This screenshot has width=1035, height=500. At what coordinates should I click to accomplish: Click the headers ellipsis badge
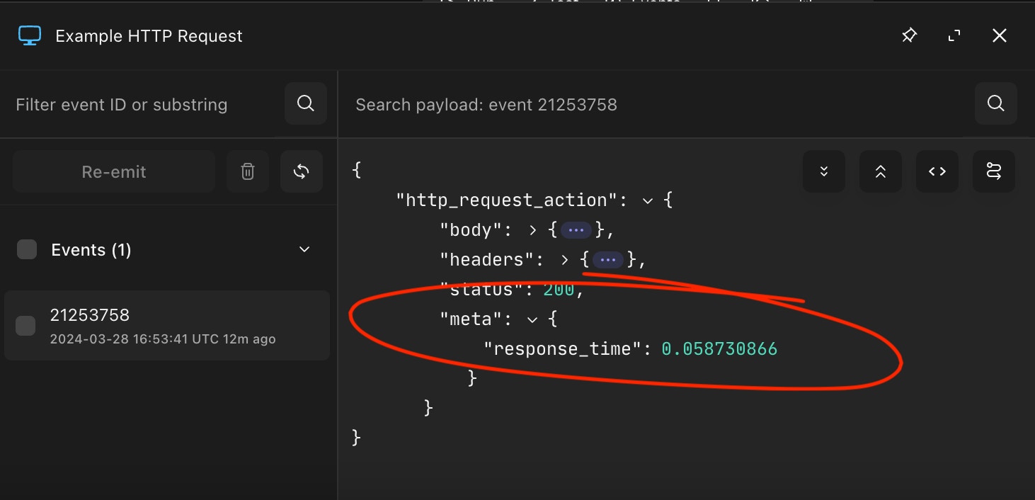coord(607,260)
